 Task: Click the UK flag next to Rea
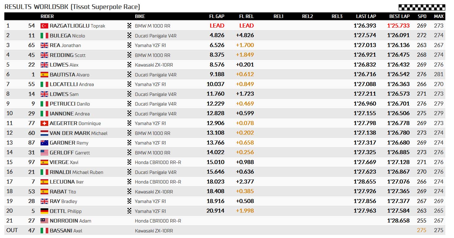44,45
